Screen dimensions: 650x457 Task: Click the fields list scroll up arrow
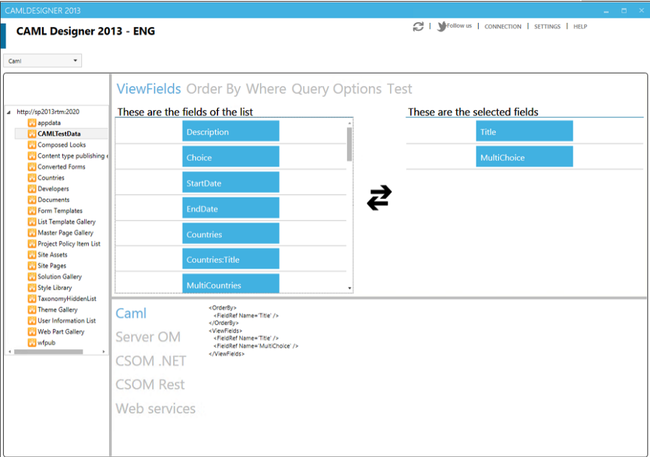(x=349, y=123)
